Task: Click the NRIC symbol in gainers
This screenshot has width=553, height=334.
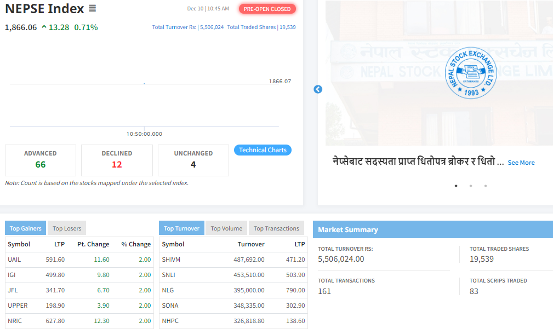Action: (15, 321)
